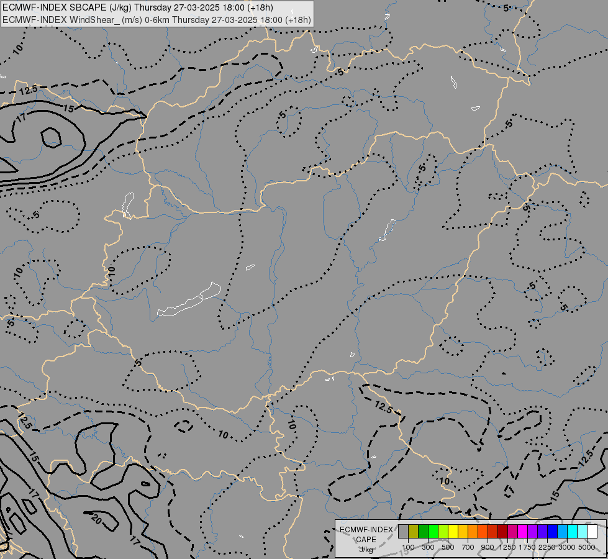Click the legend label 300
Image resolution: width=608 pixels, height=559 pixels.
pyautogui.click(x=428, y=547)
